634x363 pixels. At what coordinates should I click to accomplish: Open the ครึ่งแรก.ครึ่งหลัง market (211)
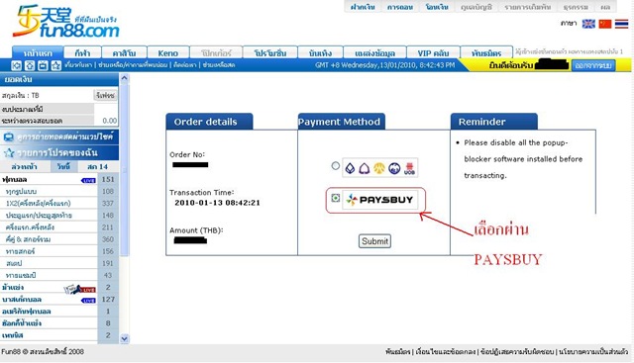tap(30, 227)
